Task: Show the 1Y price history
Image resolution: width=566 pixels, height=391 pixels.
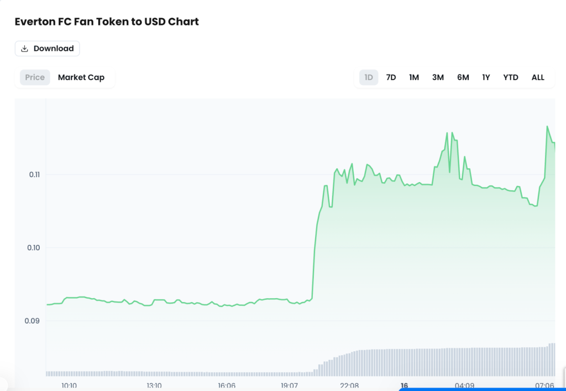Action: tap(486, 77)
